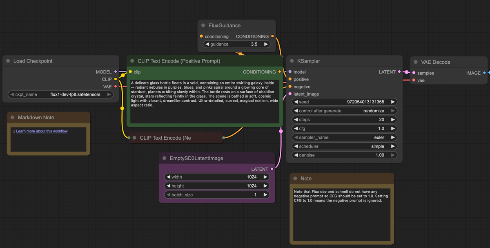Collapse the VAE Decode node via its dot
Screen dimensions: 490x248
tap(416, 62)
